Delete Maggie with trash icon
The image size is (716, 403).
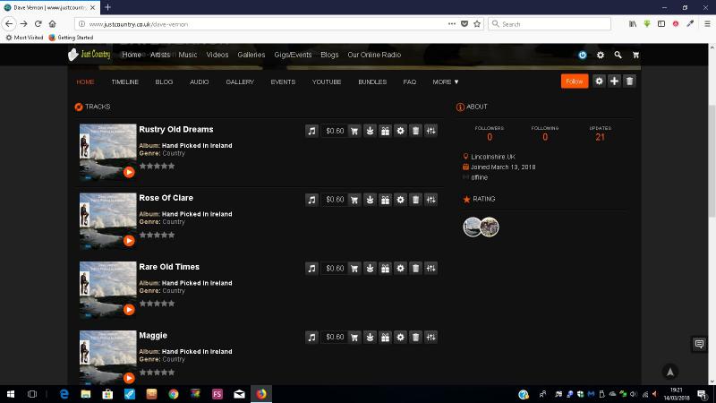click(x=415, y=338)
